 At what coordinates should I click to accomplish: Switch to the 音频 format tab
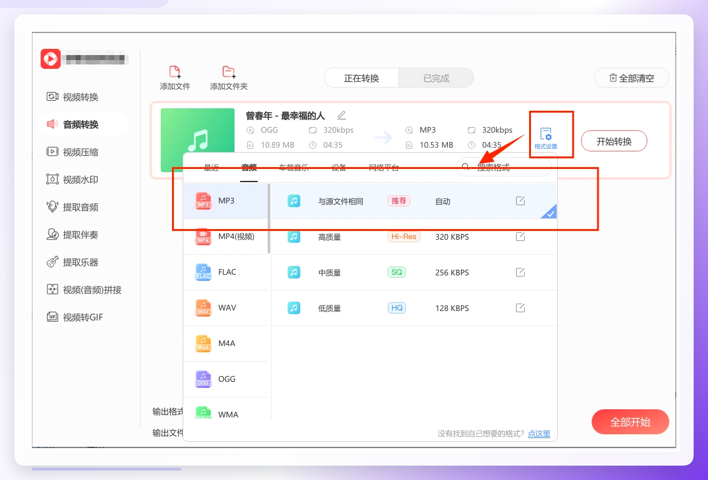(x=249, y=168)
